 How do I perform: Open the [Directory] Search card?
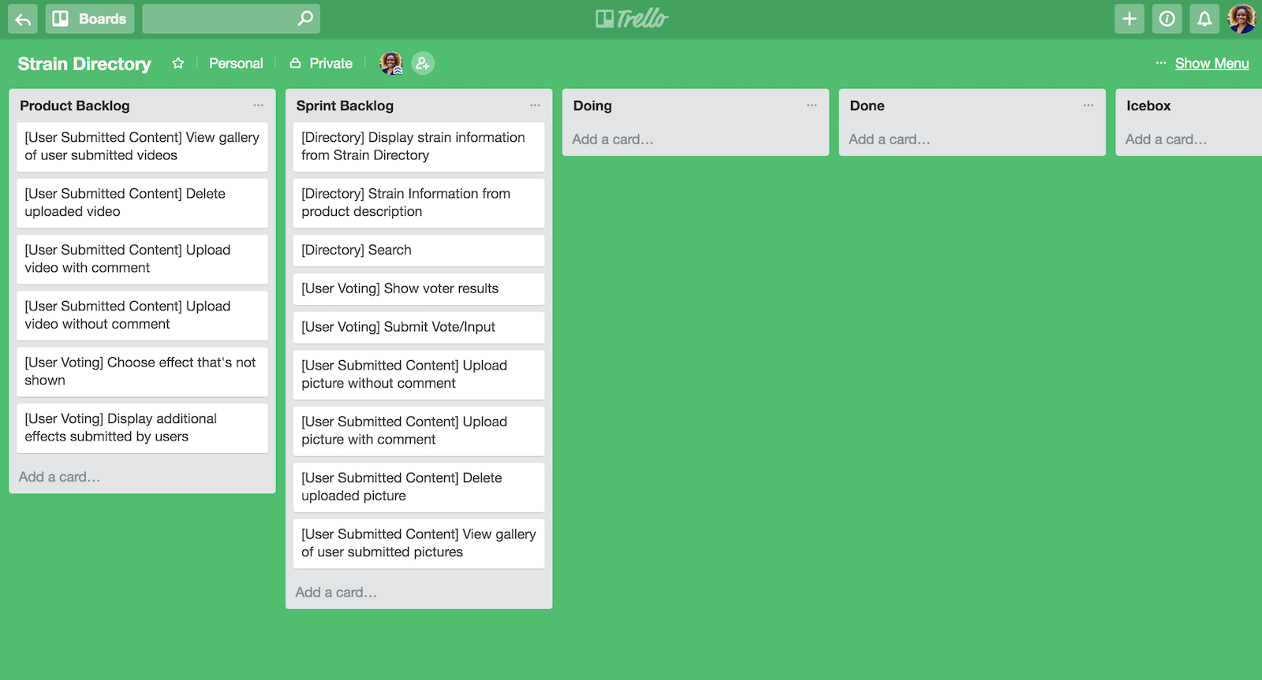pyautogui.click(x=419, y=251)
